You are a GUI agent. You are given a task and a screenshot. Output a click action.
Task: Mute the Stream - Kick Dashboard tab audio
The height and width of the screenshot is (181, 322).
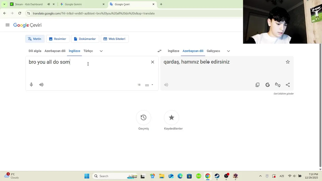click(x=49, y=4)
